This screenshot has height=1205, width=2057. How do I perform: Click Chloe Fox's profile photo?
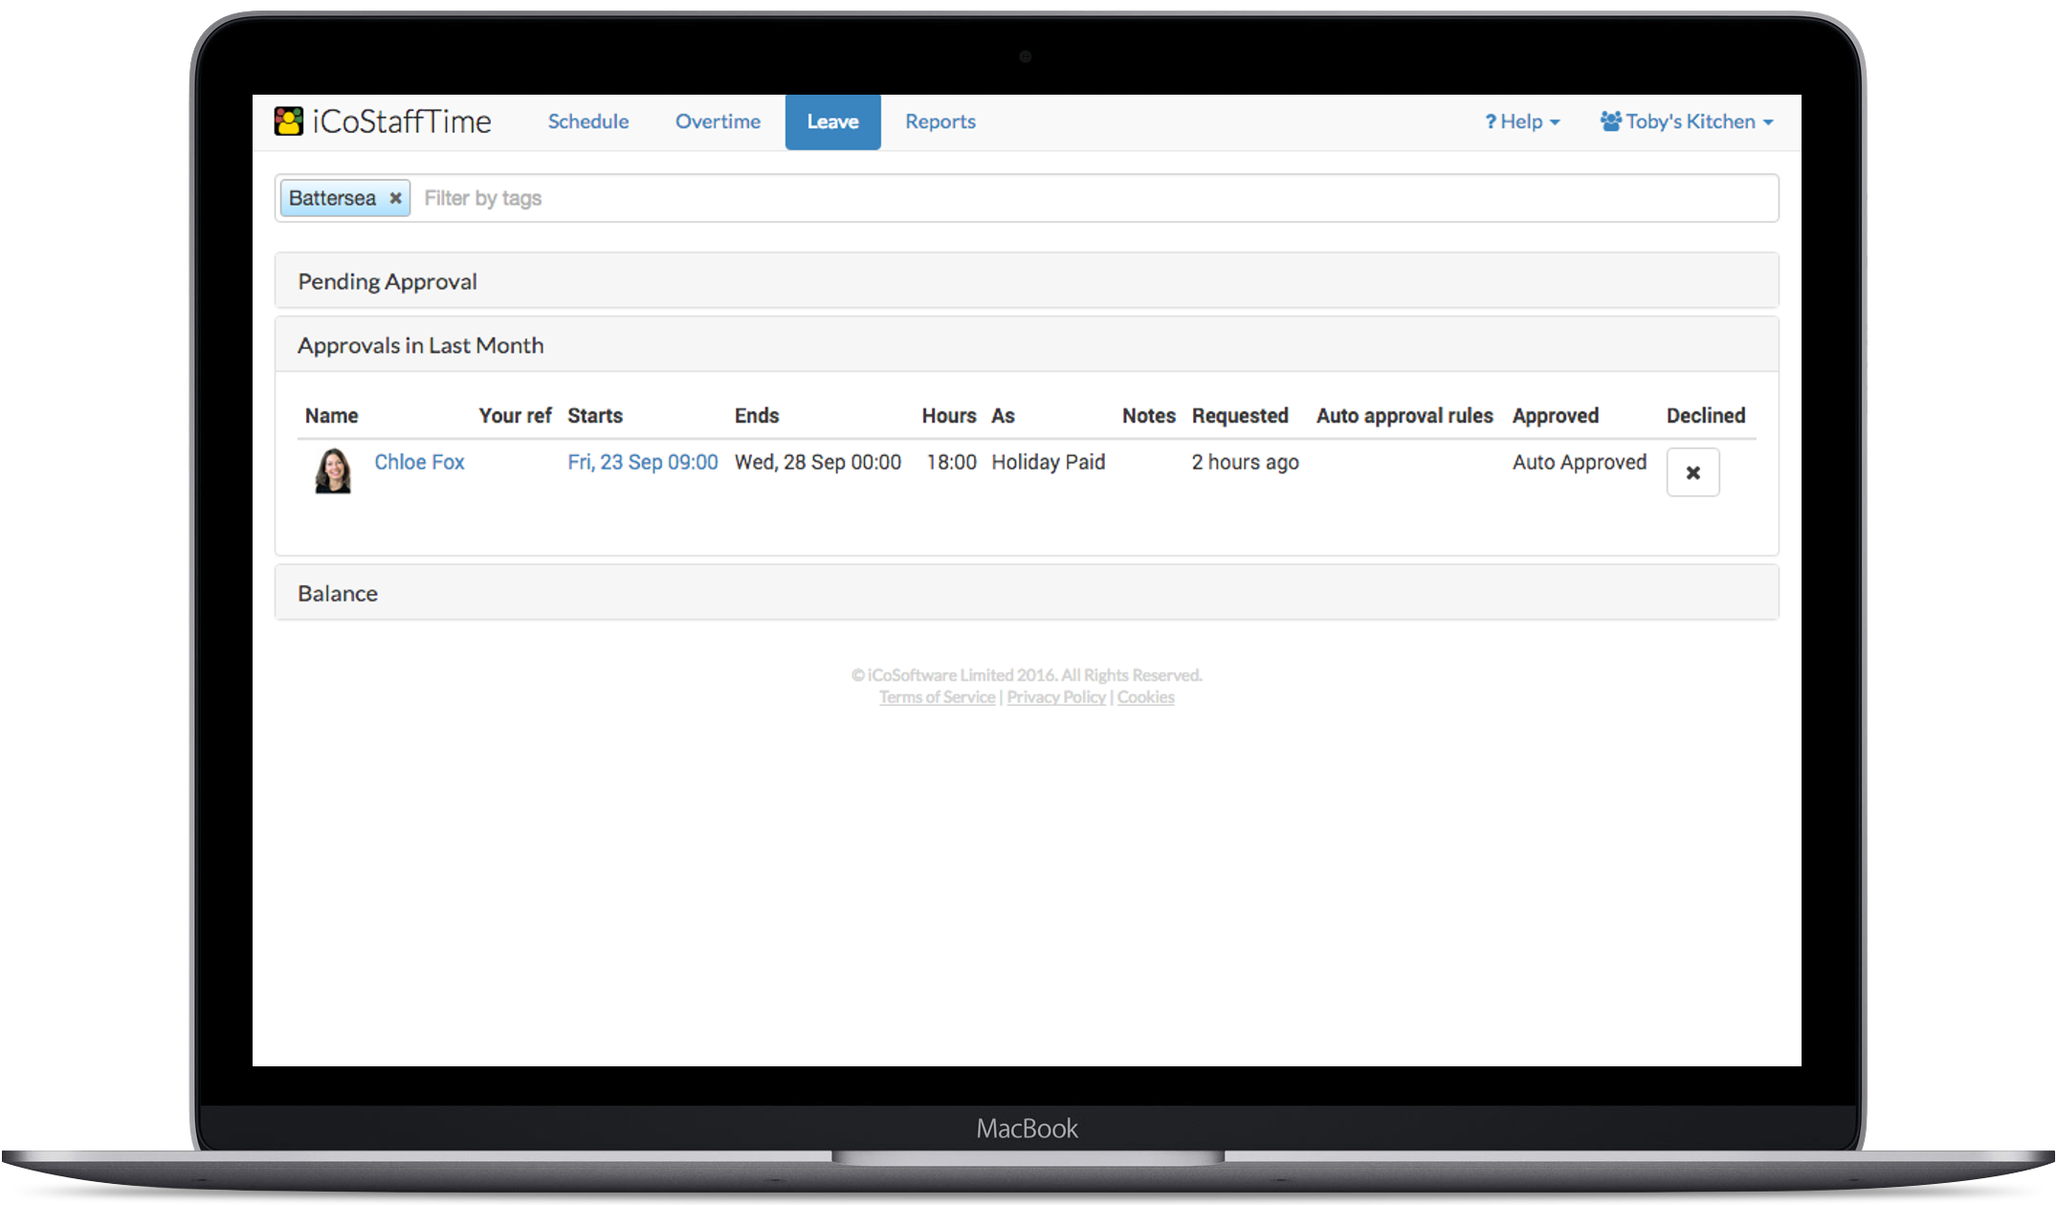coord(333,471)
